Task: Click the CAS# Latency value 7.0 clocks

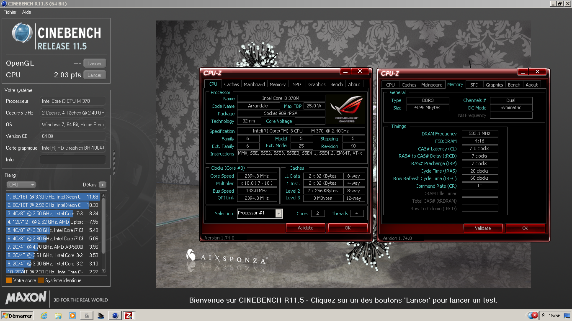Action: [x=480, y=149]
